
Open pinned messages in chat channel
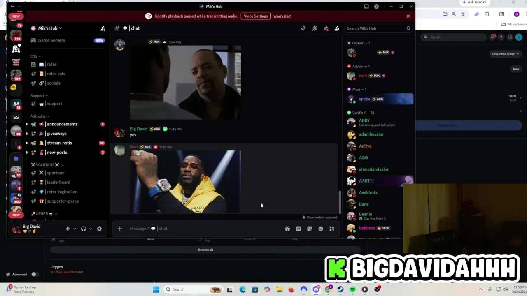click(326, 28)
